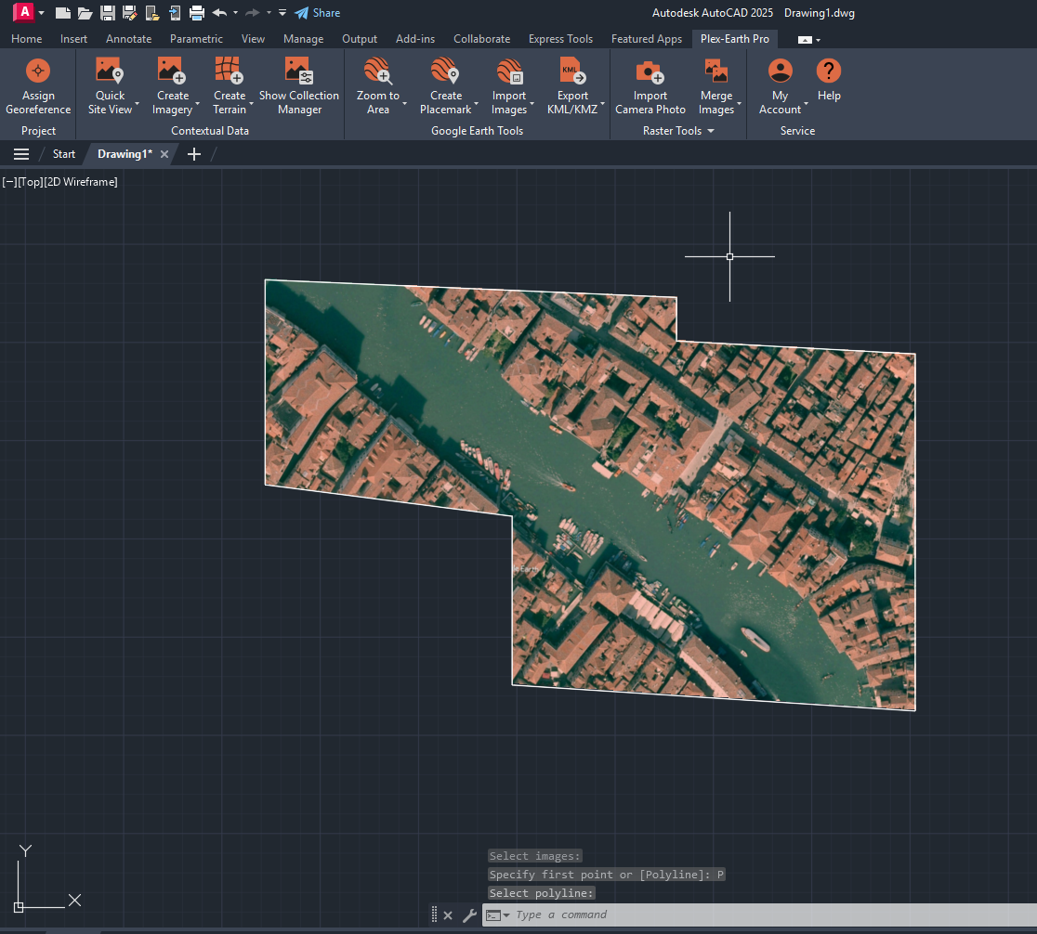Open the View ribbon tab
This screenshot has width=1037, height=934.
[253, 39]
